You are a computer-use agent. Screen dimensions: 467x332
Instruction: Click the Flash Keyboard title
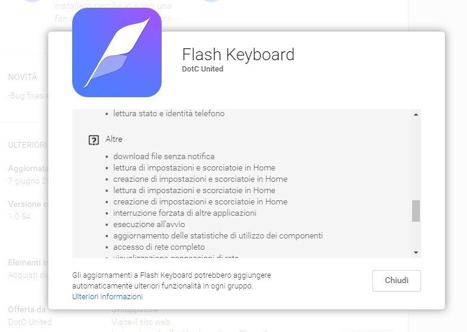238,54
